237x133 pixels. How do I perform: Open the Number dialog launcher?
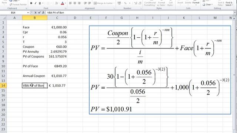tap(141, 8)
